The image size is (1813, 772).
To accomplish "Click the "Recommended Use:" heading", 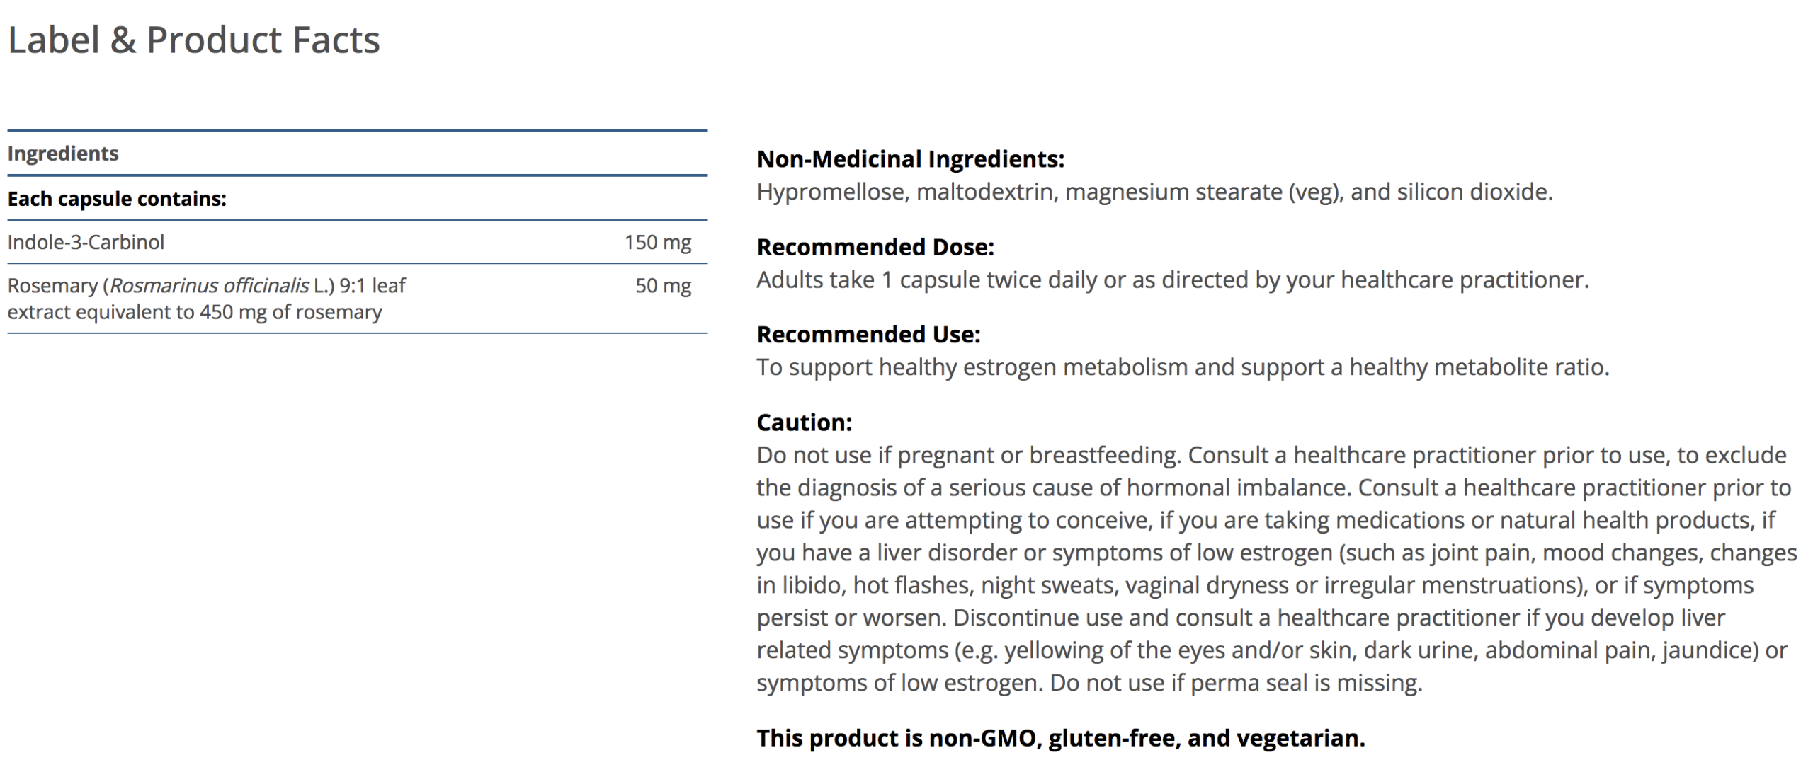I will (x=868, y=334).
